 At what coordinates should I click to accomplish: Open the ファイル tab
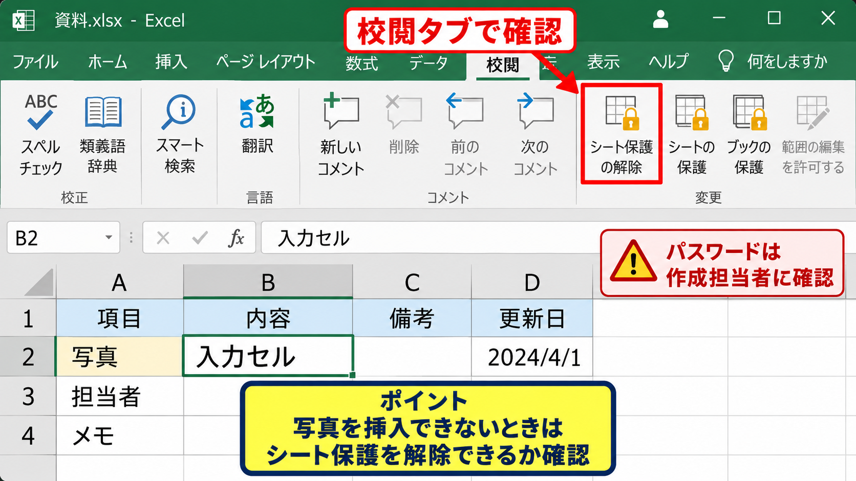pos(35,62)
